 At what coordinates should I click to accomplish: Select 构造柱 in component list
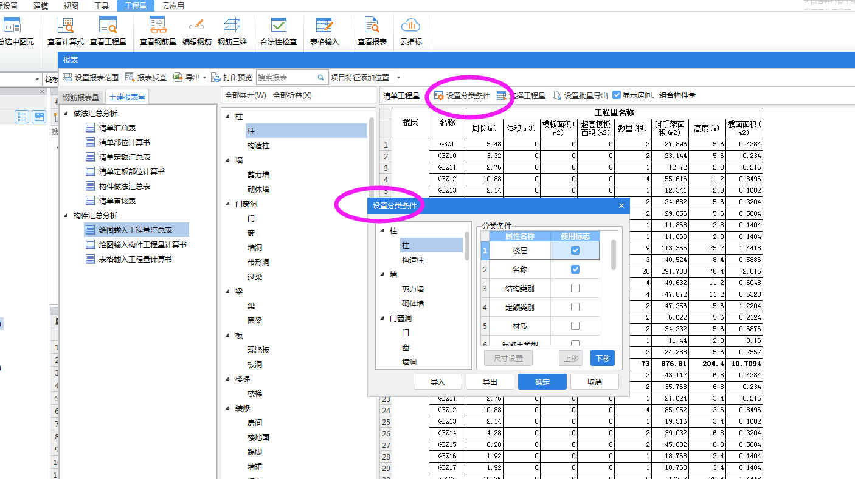point(258,146)
